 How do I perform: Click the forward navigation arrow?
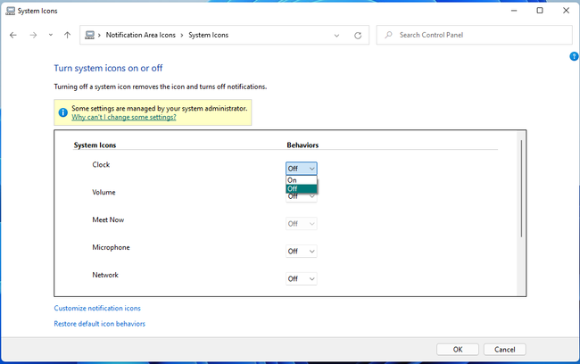click(33, 35)
